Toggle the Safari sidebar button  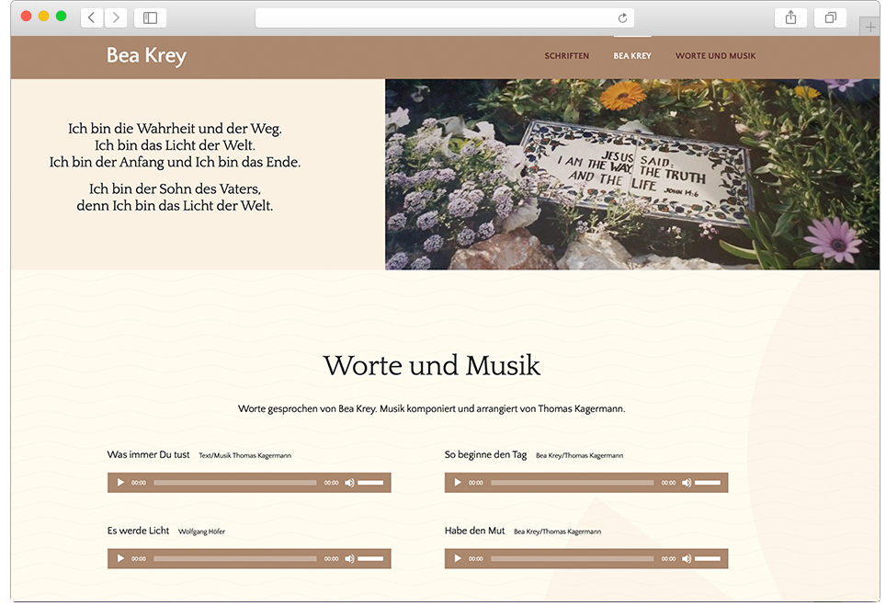coord(150,17)
